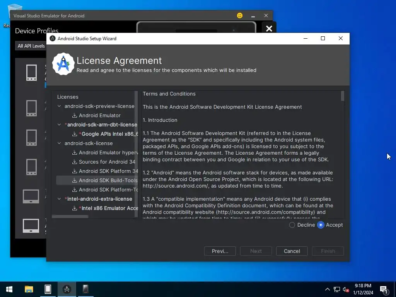Image resolution: width=396 pixels, height=297 pixels.
Task: Click the license text vertical scrollbar
Action: 343,96
